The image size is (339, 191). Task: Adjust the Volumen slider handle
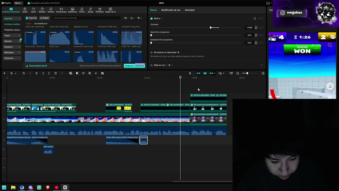click(x=211, y=28)
